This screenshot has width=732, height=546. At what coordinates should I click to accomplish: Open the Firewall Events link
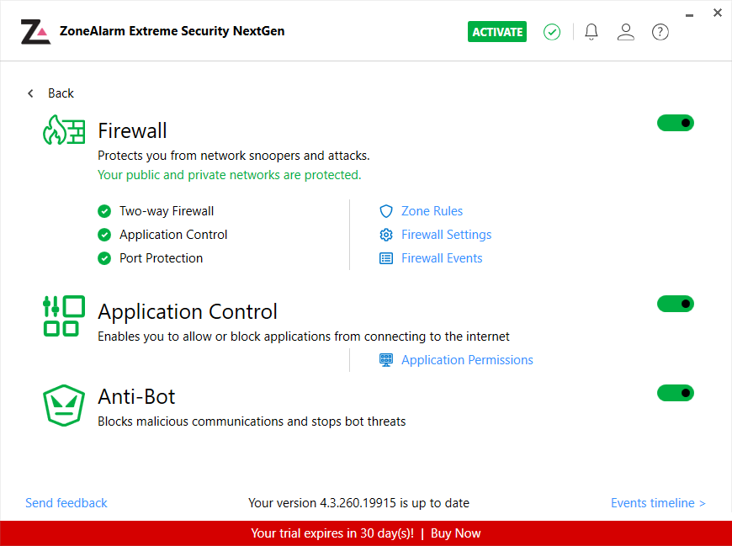pyautogui.click(x=442, y=258)
